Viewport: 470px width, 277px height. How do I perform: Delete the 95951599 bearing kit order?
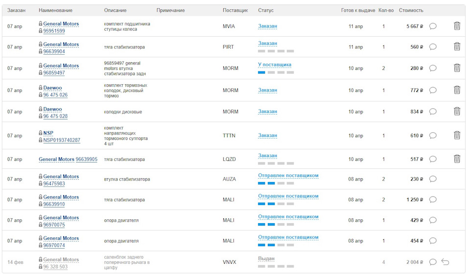click(x=457, y=26)
